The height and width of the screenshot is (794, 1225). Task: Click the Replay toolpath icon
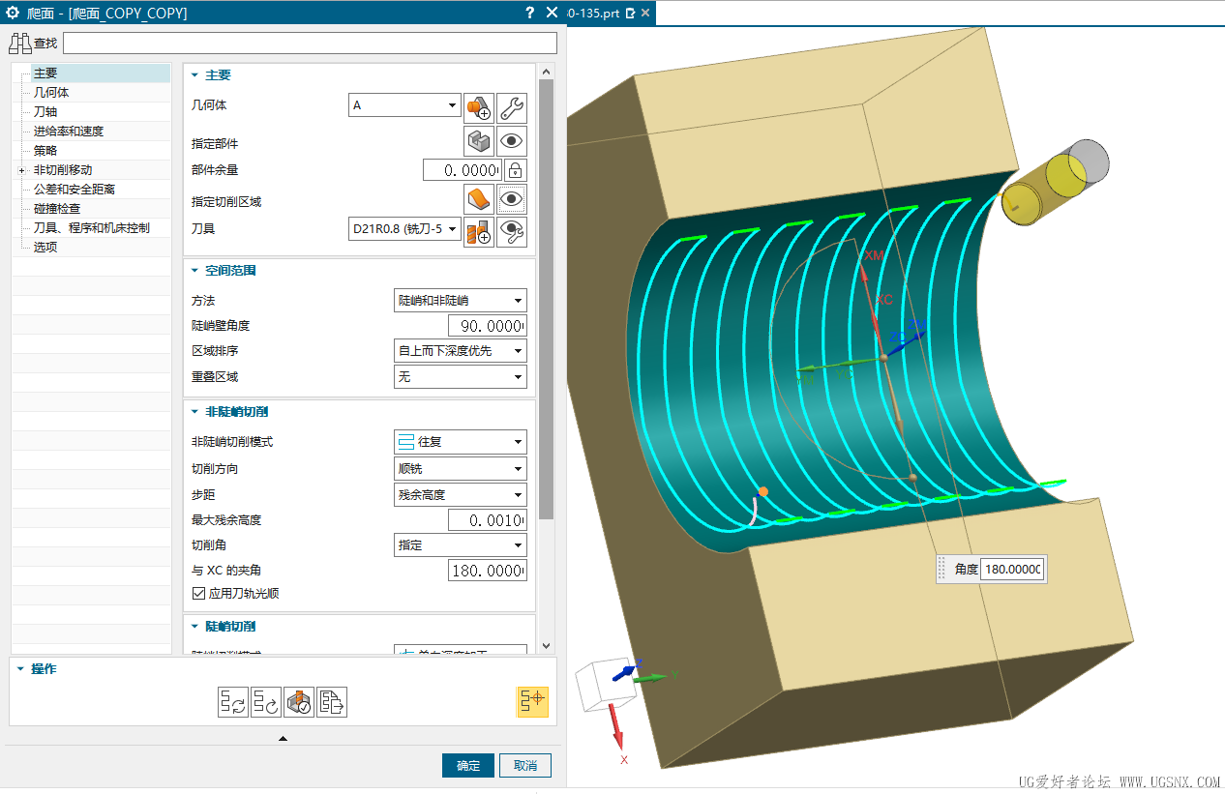265,702
